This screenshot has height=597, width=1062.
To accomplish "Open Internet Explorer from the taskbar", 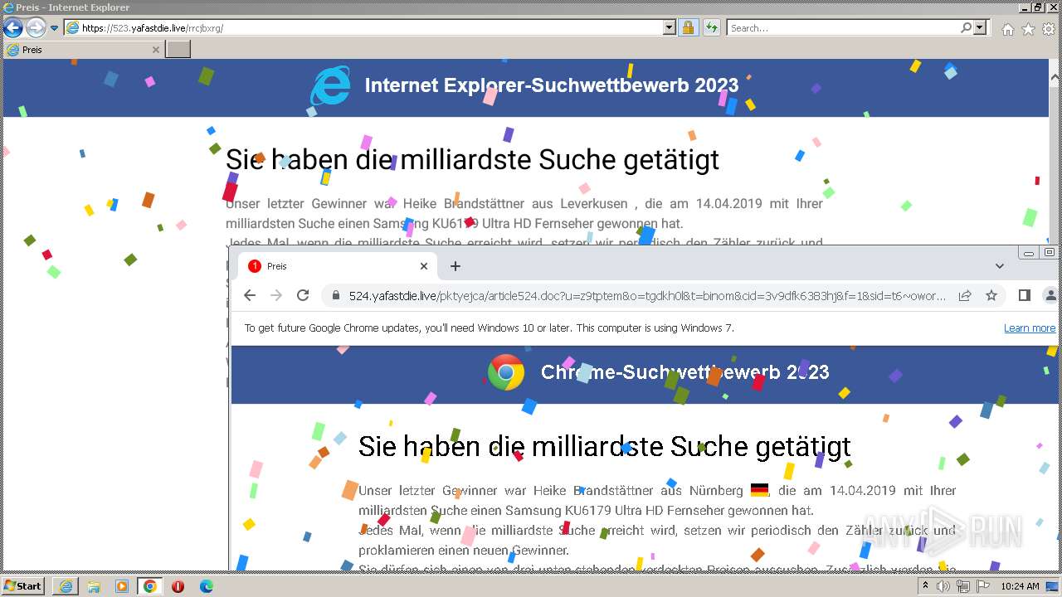I will click(66, 586).
